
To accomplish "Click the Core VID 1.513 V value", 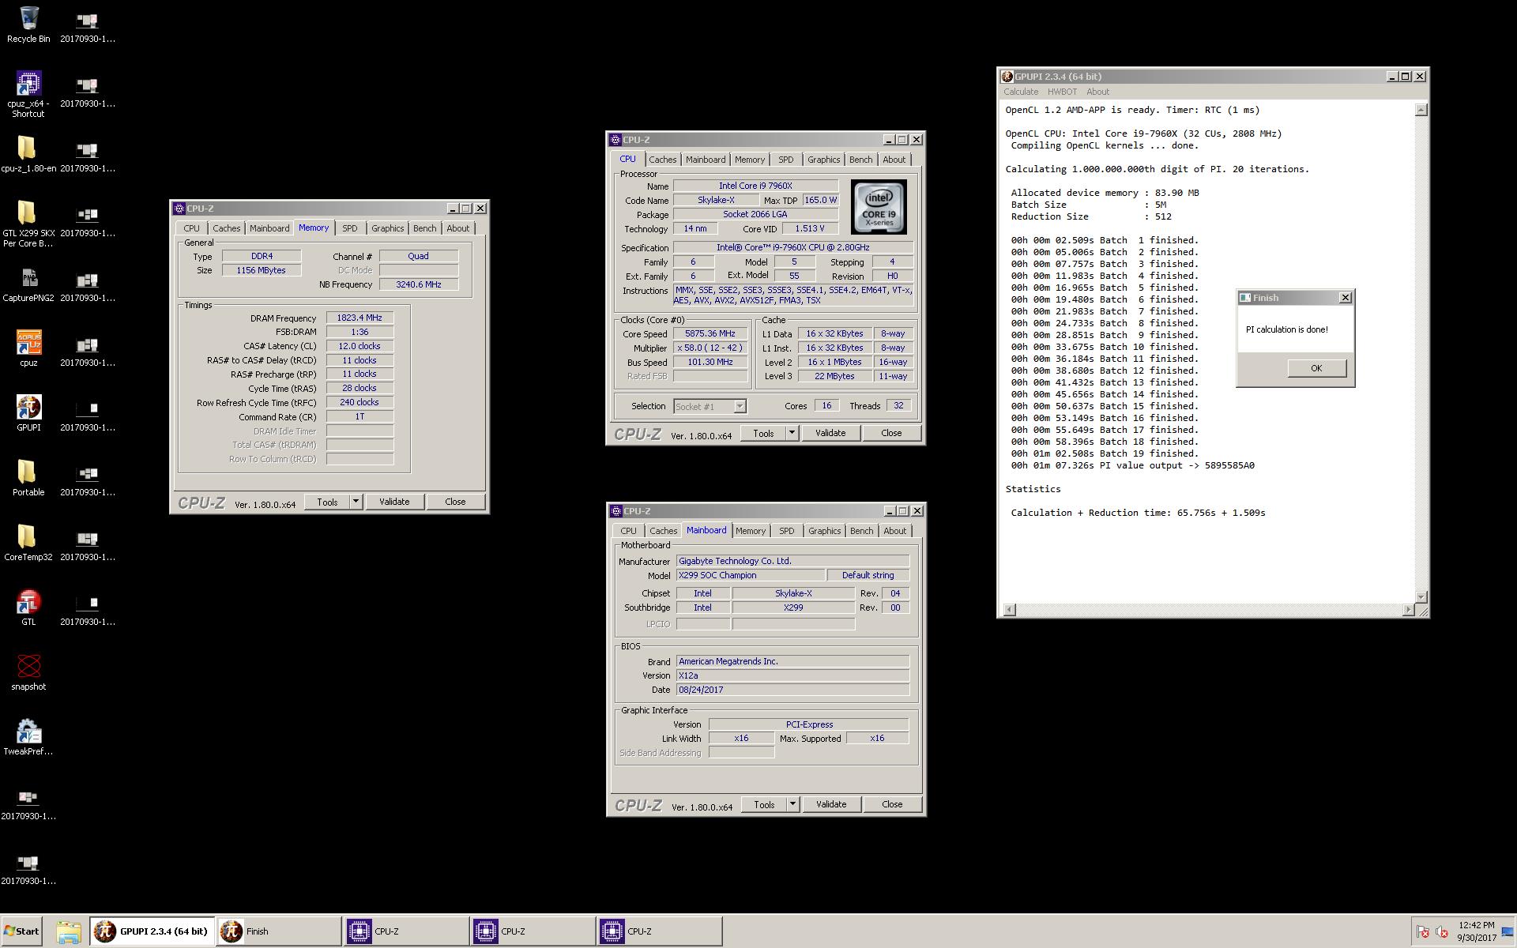I will tap(810, 228).
